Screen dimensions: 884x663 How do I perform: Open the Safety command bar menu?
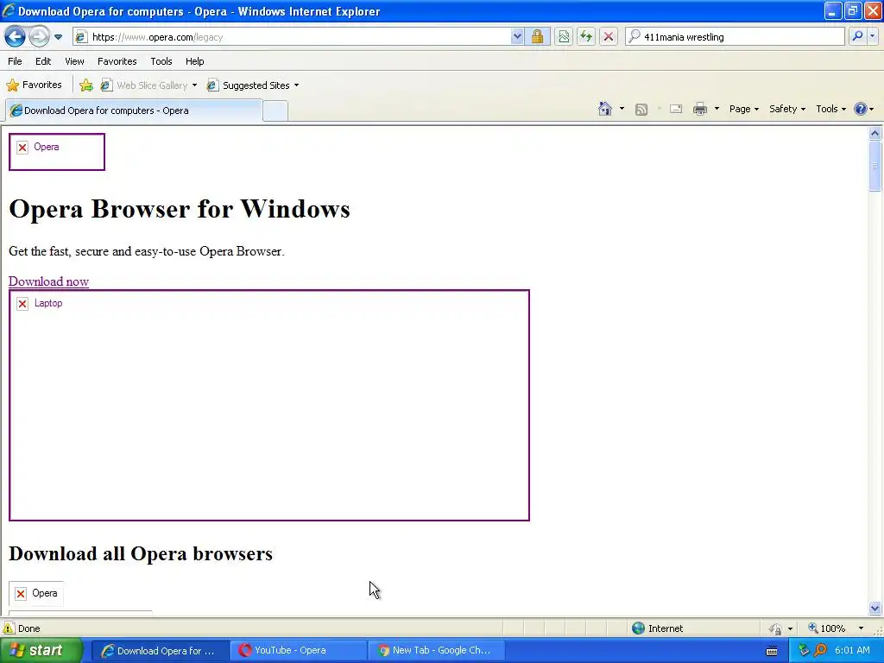point(787,109)
